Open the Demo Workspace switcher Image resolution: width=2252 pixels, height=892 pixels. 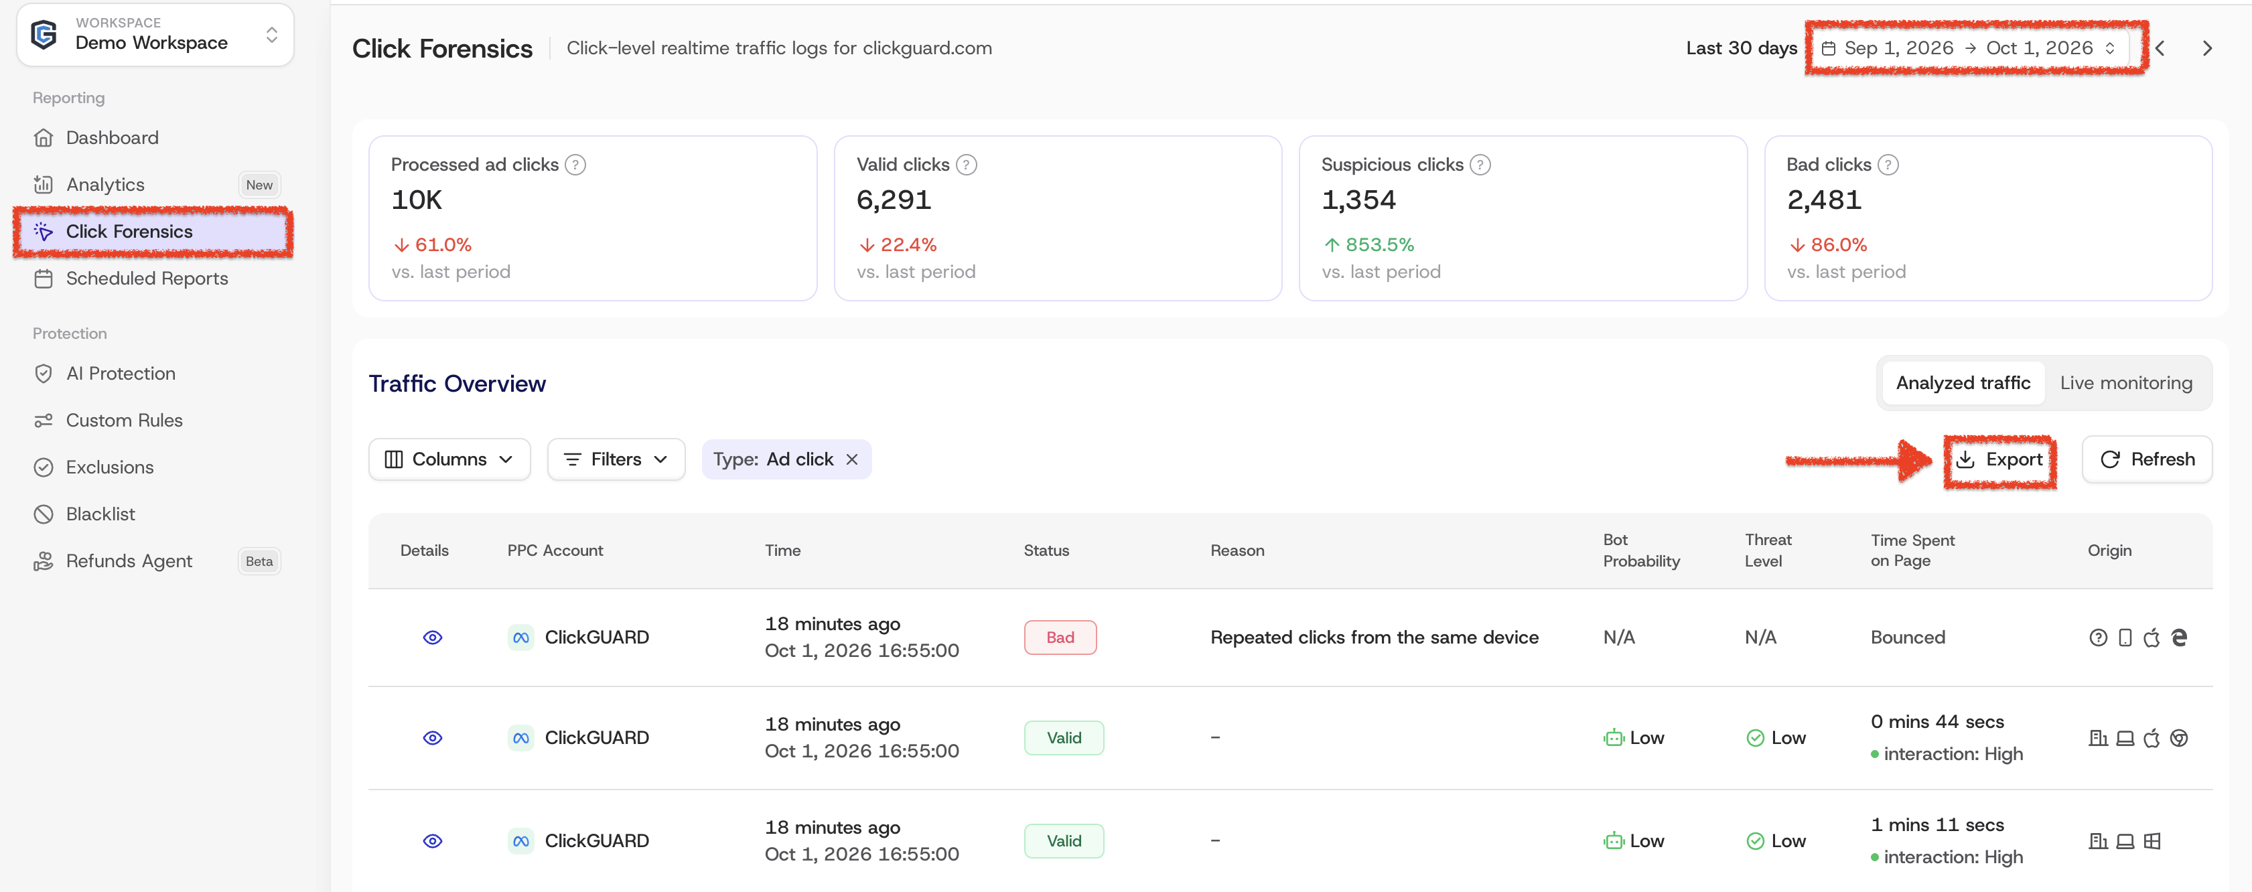pyautogui.click(x=155, y=35)
